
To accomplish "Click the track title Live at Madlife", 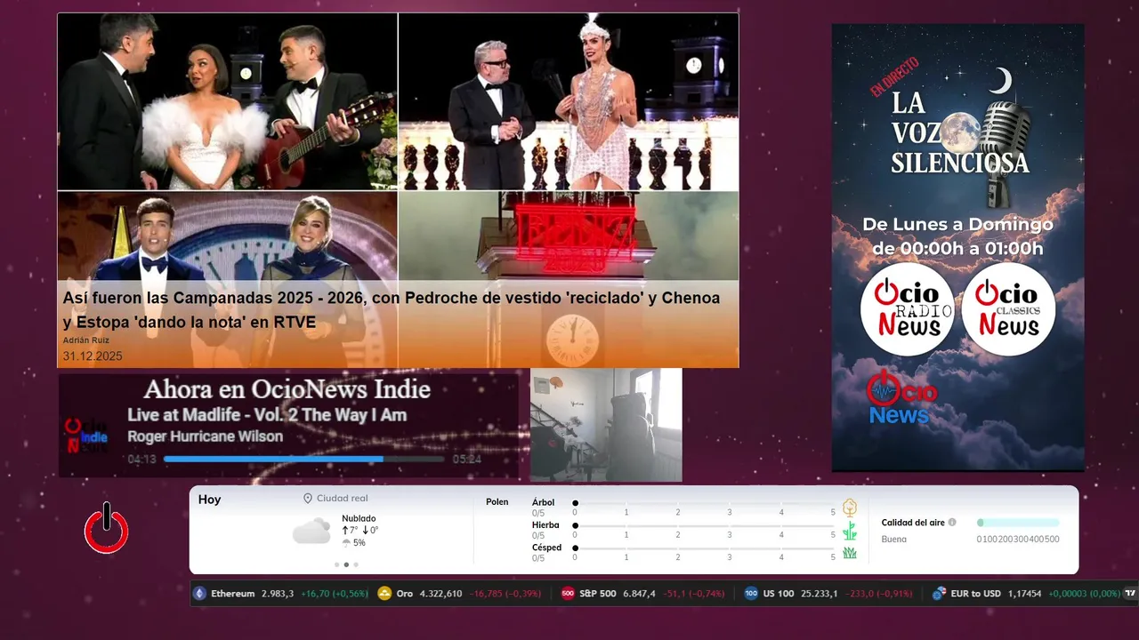I will (x=267, y=415).
